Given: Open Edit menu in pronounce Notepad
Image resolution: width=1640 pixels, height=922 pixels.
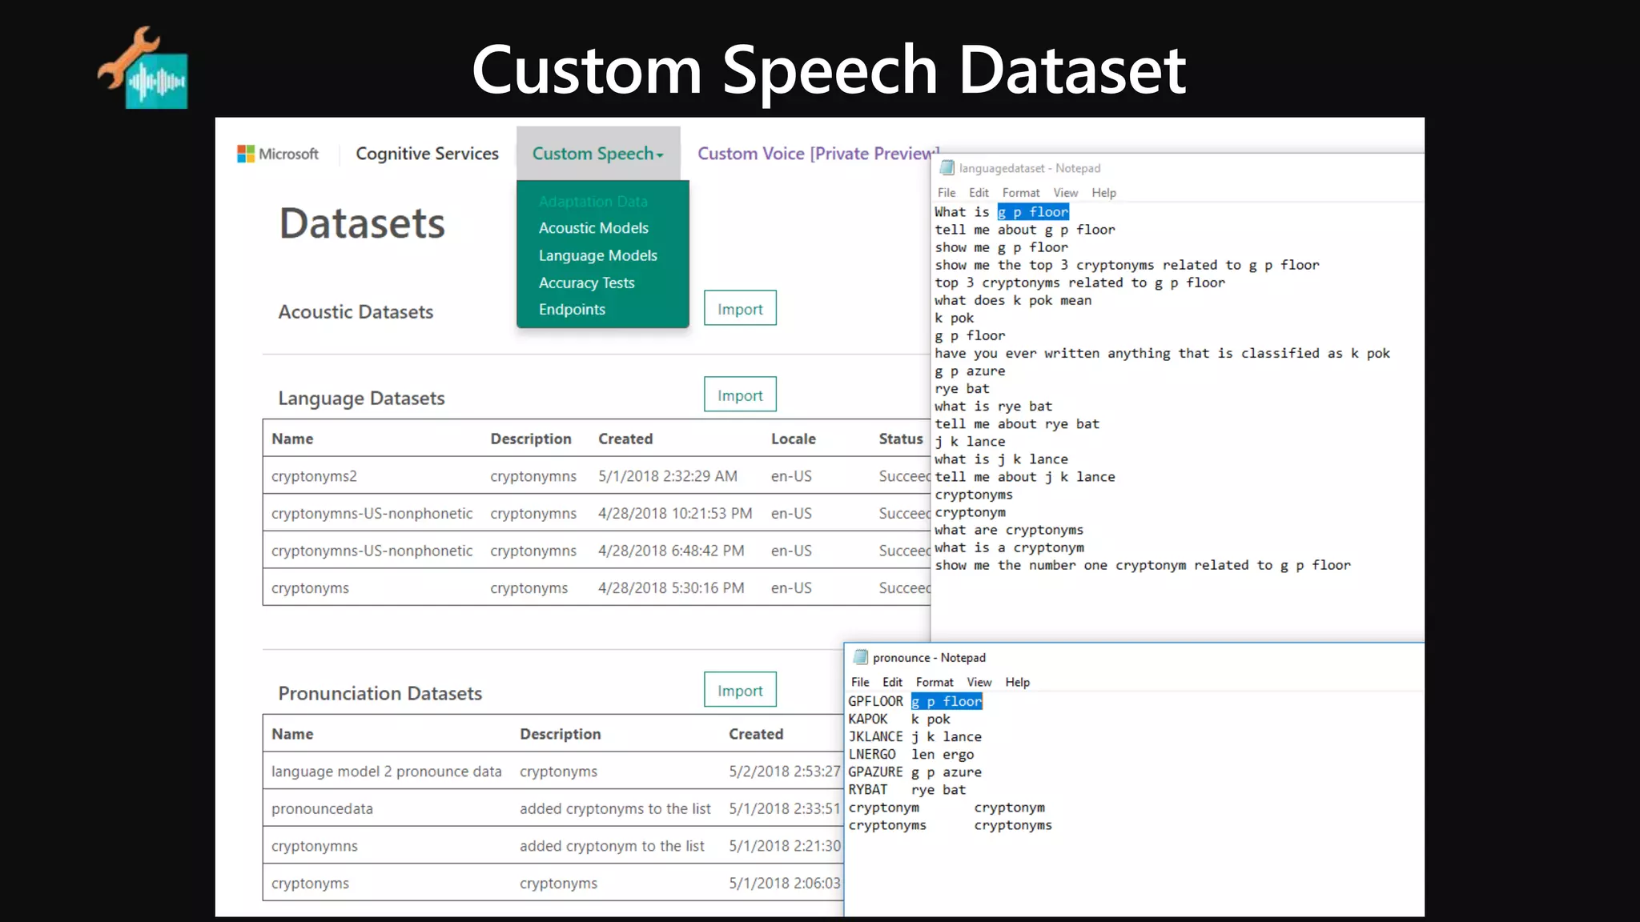Looking at the screenshot, I should [892, 682].
